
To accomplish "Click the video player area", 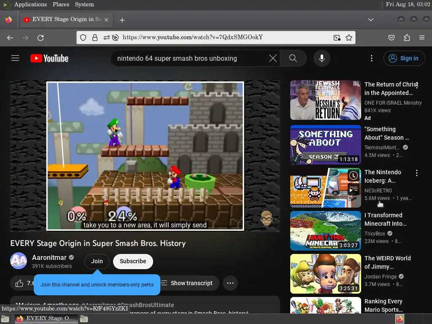I will pyautogui.click(x=145, y=156).
